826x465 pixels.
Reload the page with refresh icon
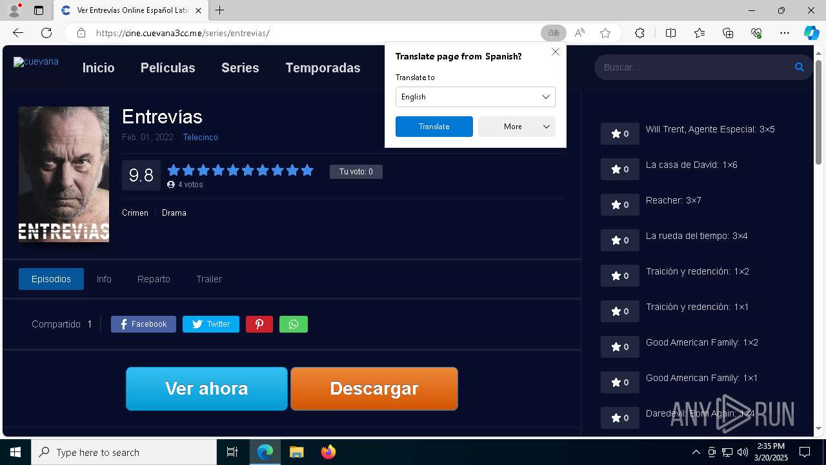pos(46,33)
